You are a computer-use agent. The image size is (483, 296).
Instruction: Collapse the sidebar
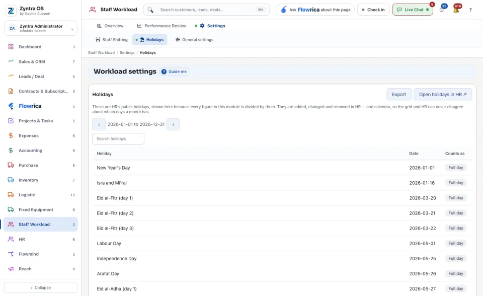[x=41, y=287]
